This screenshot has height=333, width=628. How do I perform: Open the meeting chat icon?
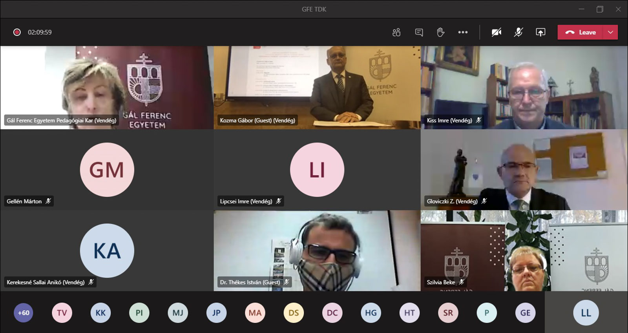click(419, 32)
